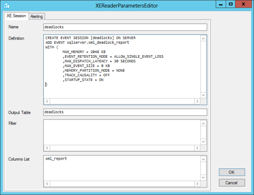254x195 pixels.
Task: Click Definition box scroll right arrow
Action: tap(197, 101)
